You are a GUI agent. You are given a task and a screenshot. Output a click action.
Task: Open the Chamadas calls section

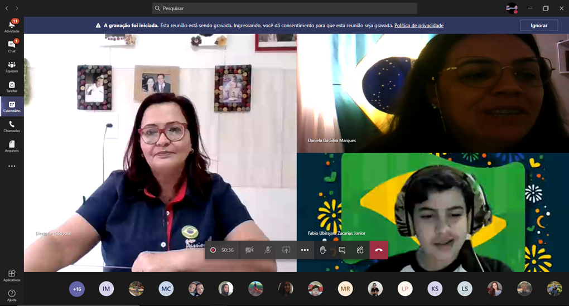[x=12, y=127]
